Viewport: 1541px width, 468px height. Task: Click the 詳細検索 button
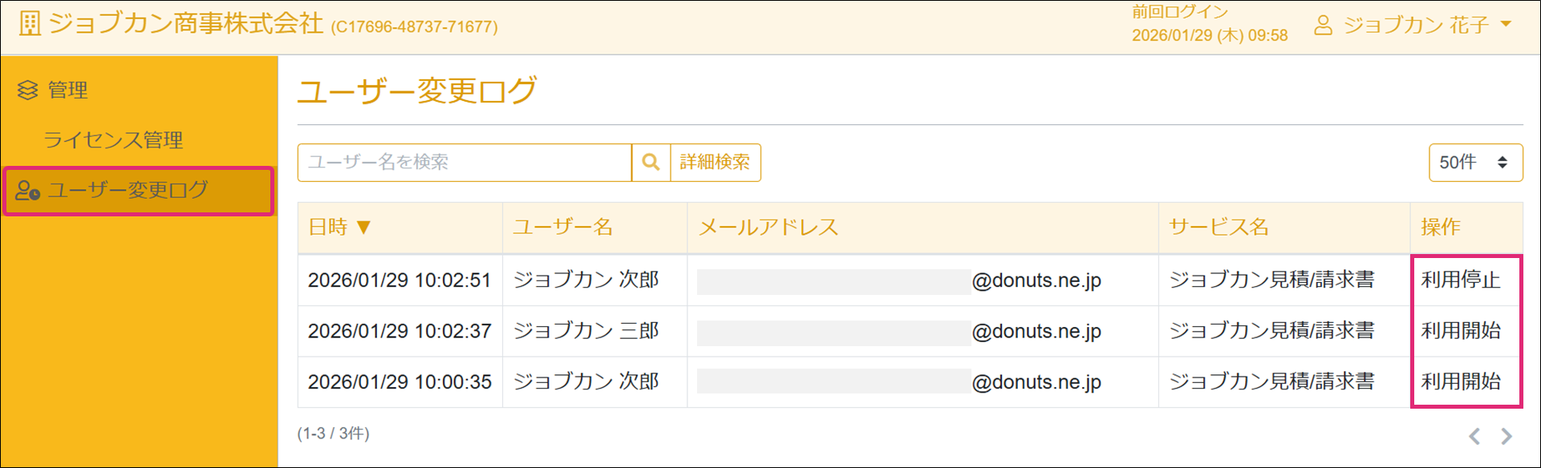pos(715,163)
